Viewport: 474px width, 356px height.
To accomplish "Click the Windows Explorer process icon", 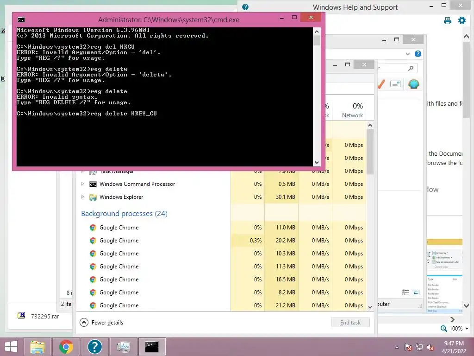I will 93,197.
